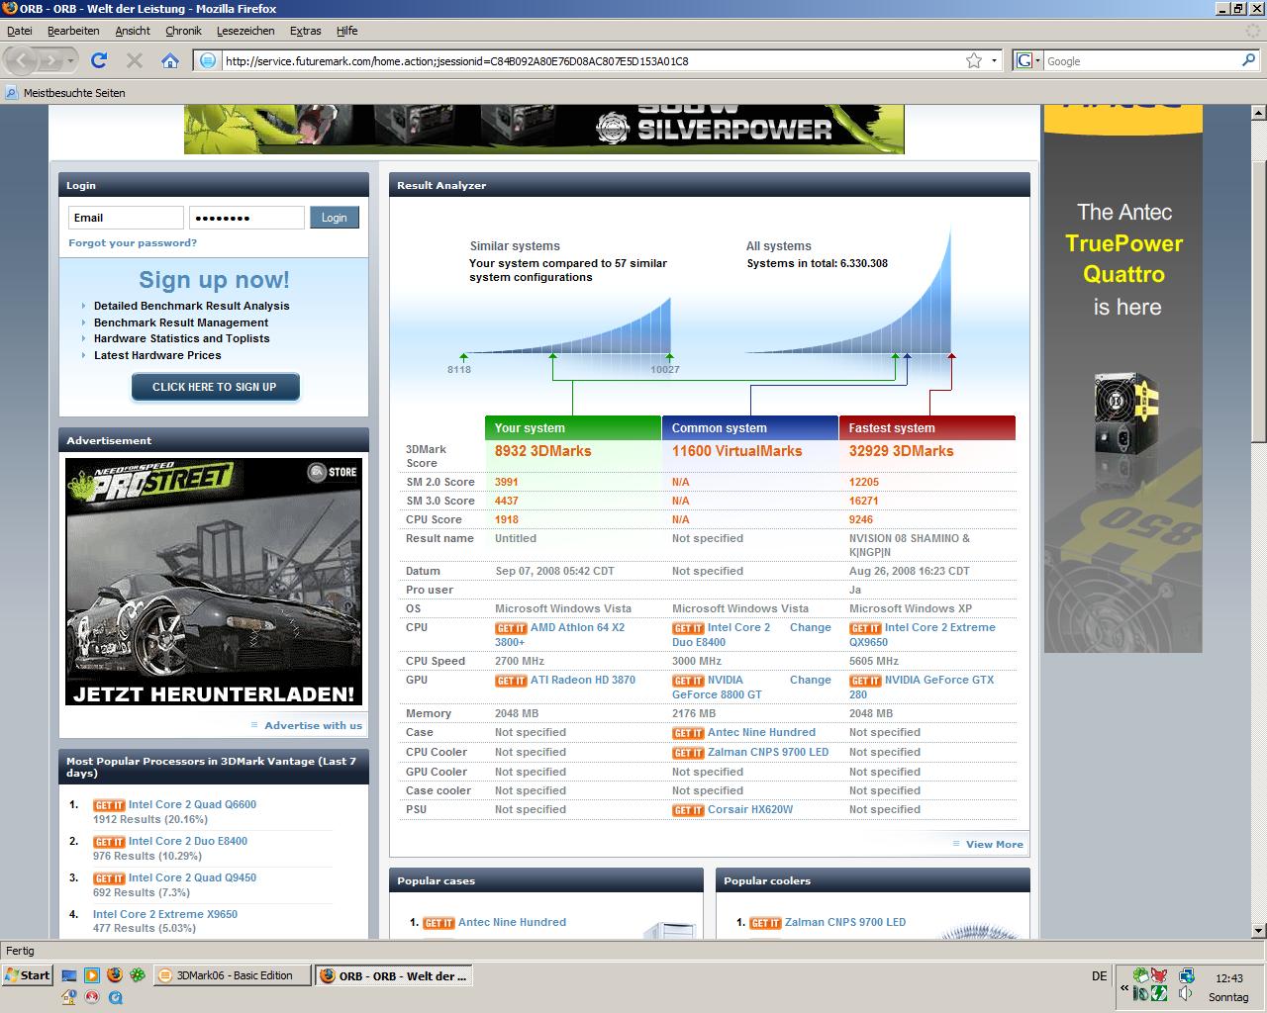Go to the Home page icon

170,60
